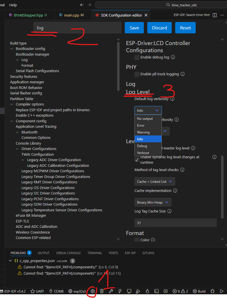Click the flame build-flash-monitor icon

coord(147,291)
